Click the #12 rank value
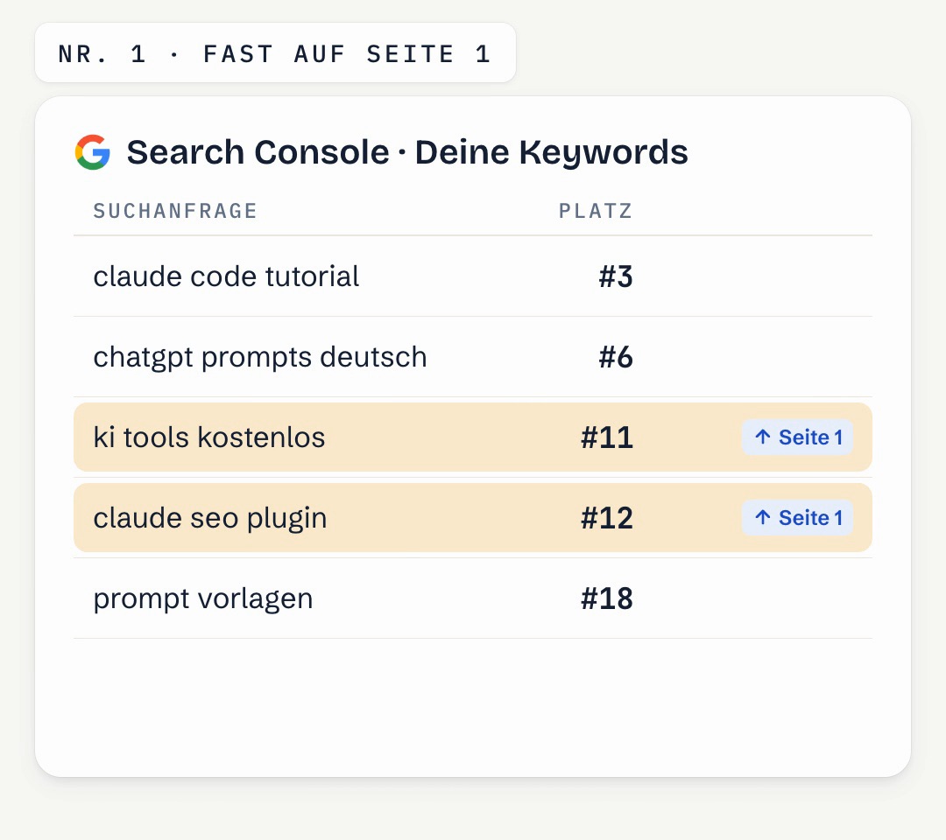Image resolution: width=946 pixels, height=840 pixels. tap(607, 518)
